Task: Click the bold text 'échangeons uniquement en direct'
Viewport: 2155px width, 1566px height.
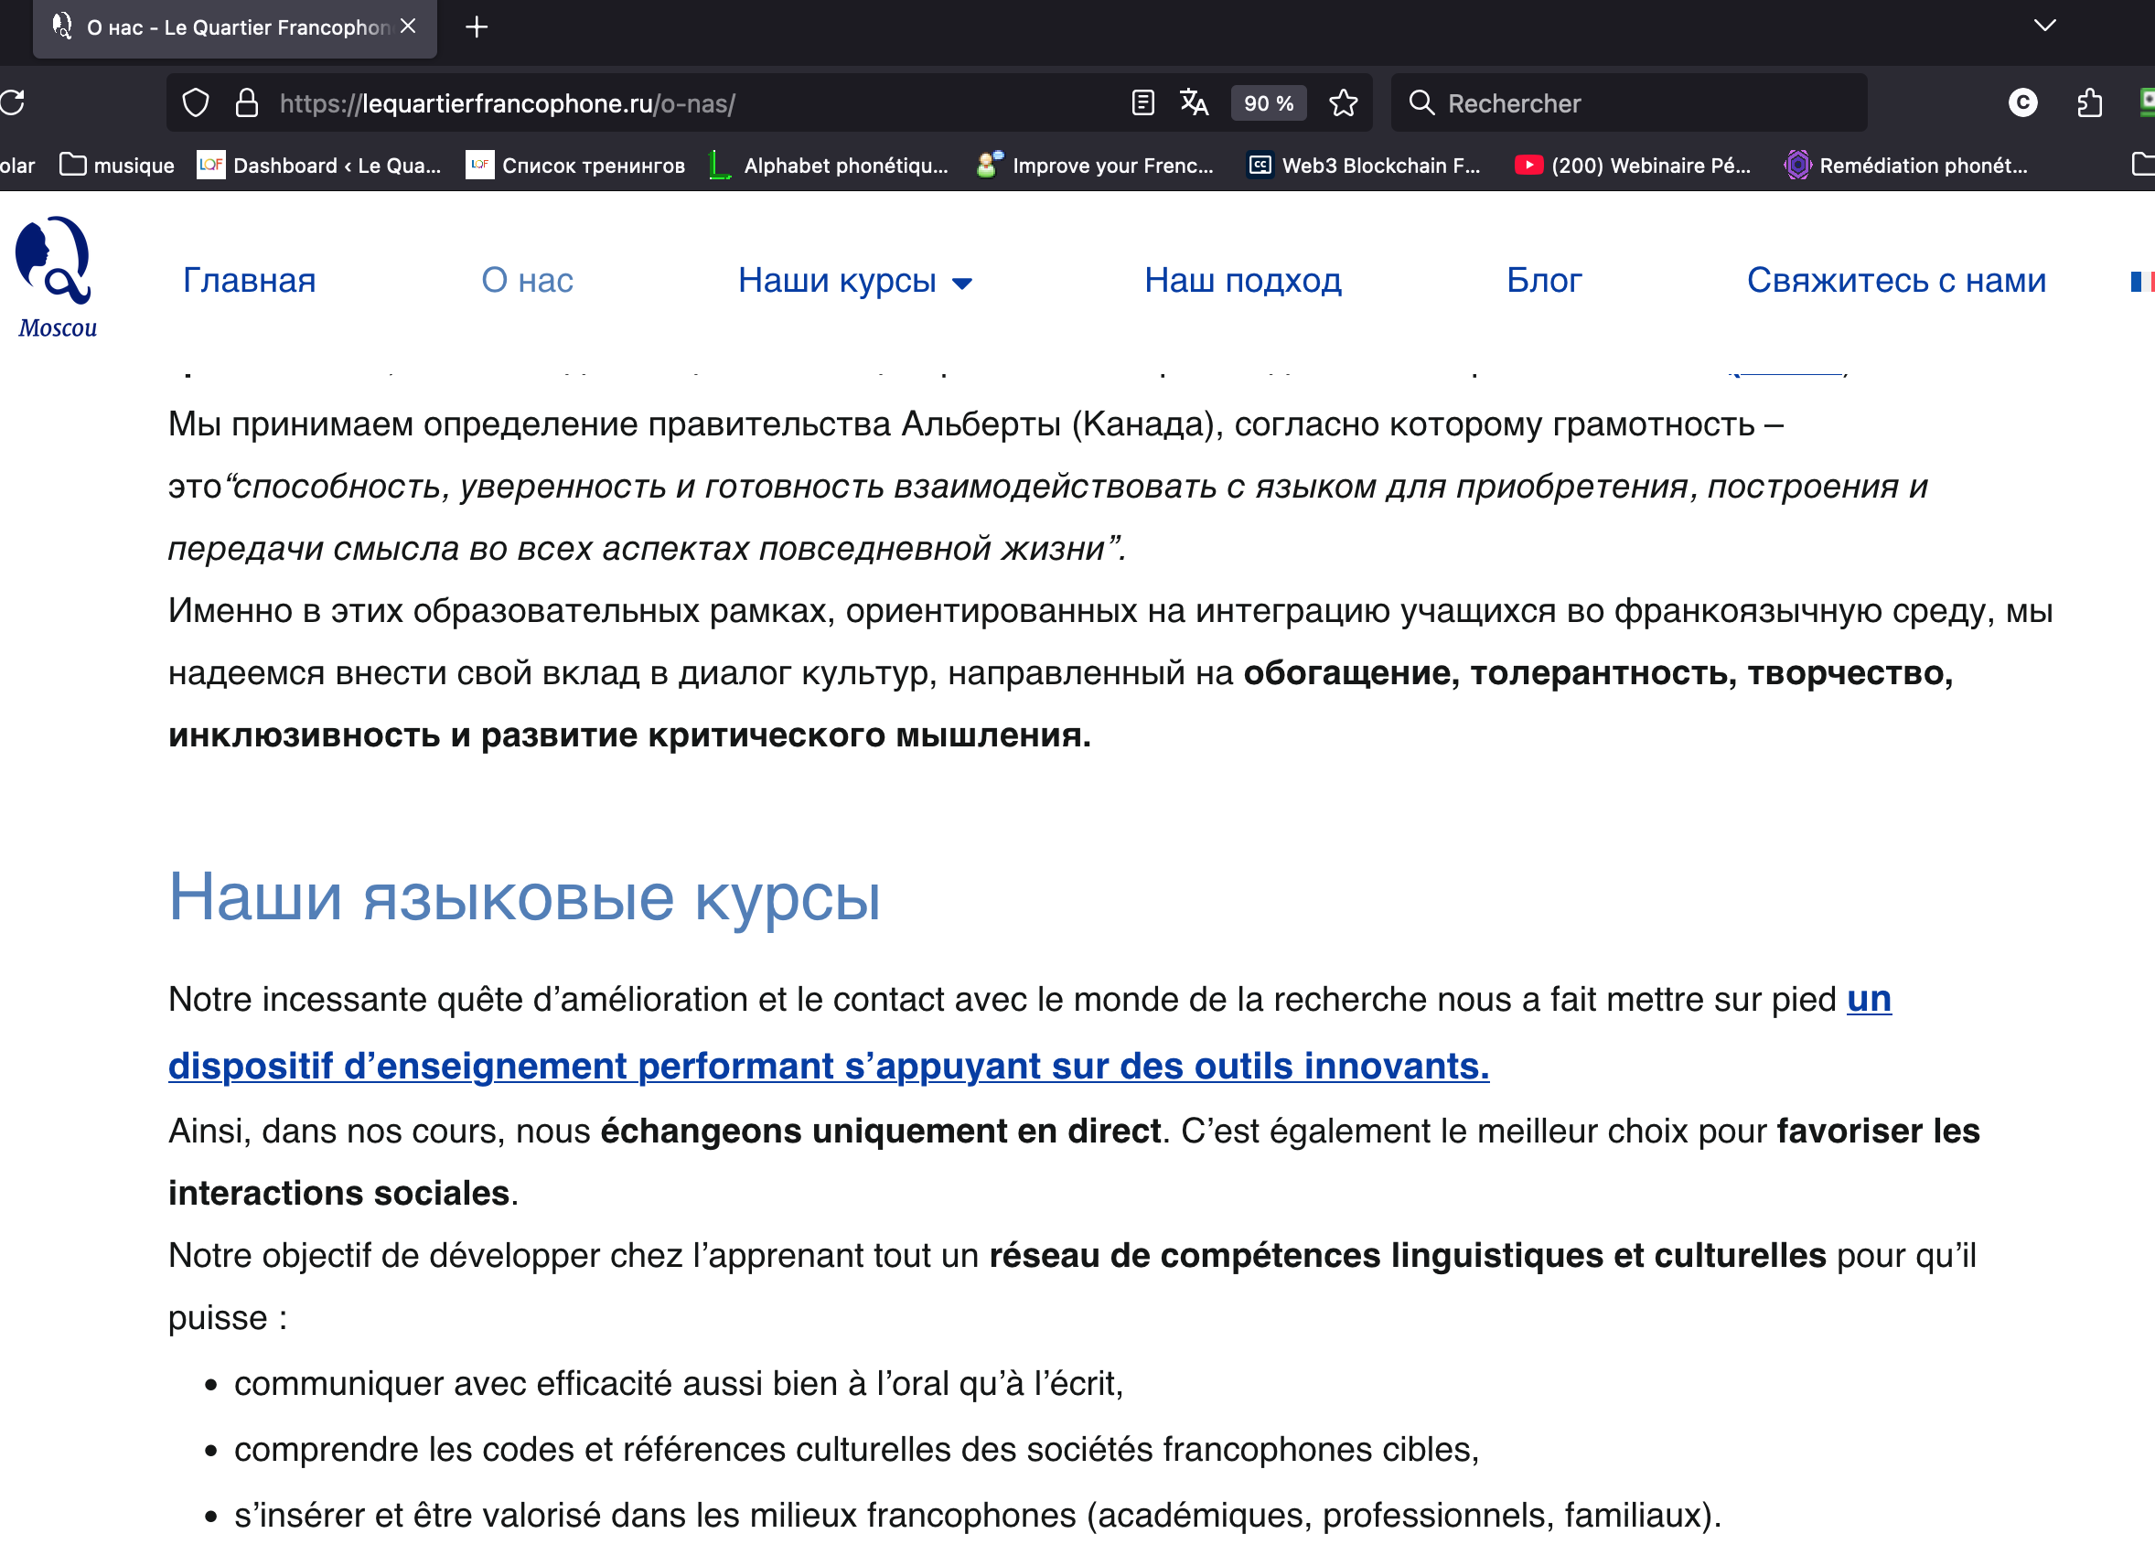Action: (x=881, y=1131)
